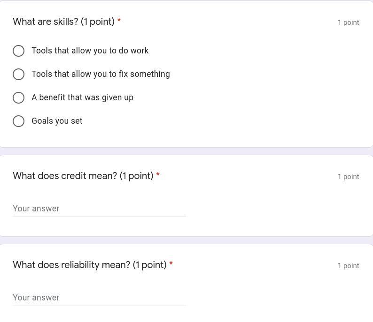
Task: Focus the answer field for the reliability question
Action: pyautogui.click(x=99, y=298)
